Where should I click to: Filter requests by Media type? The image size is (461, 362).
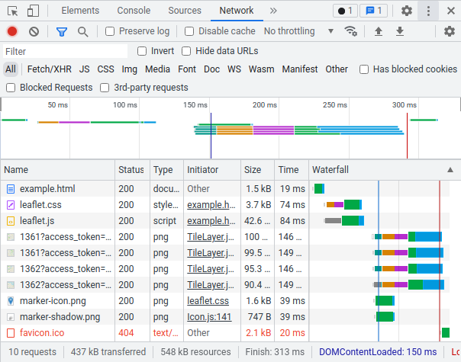coord(157,69)
